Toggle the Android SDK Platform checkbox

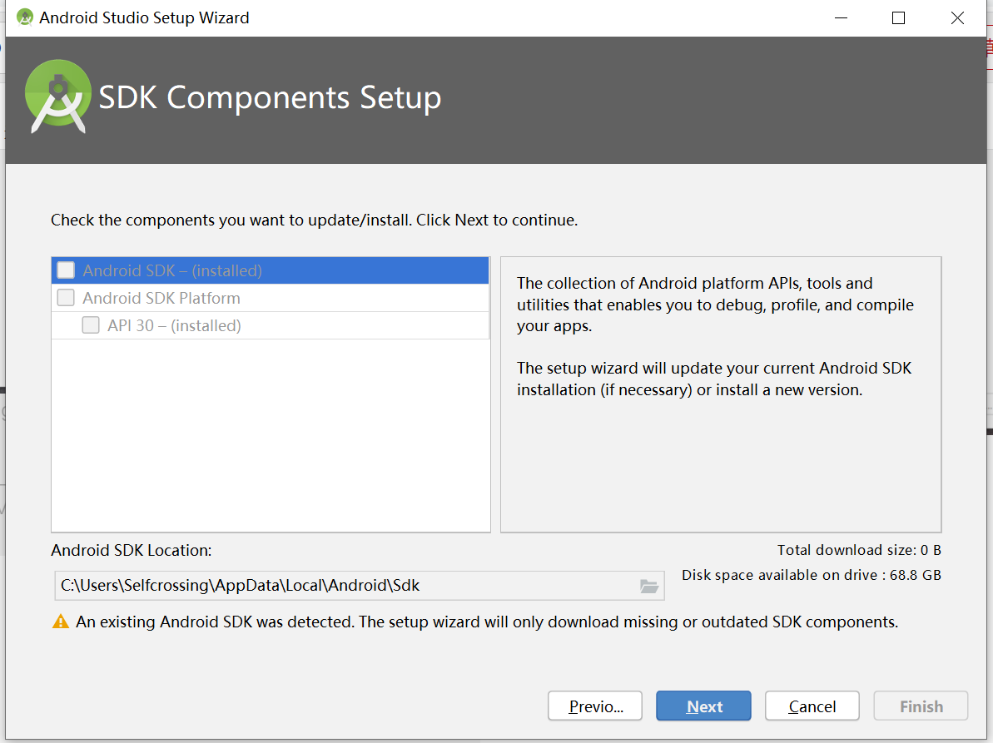pos(66,298)
